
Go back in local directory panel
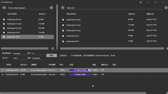(x=4, y=8)
